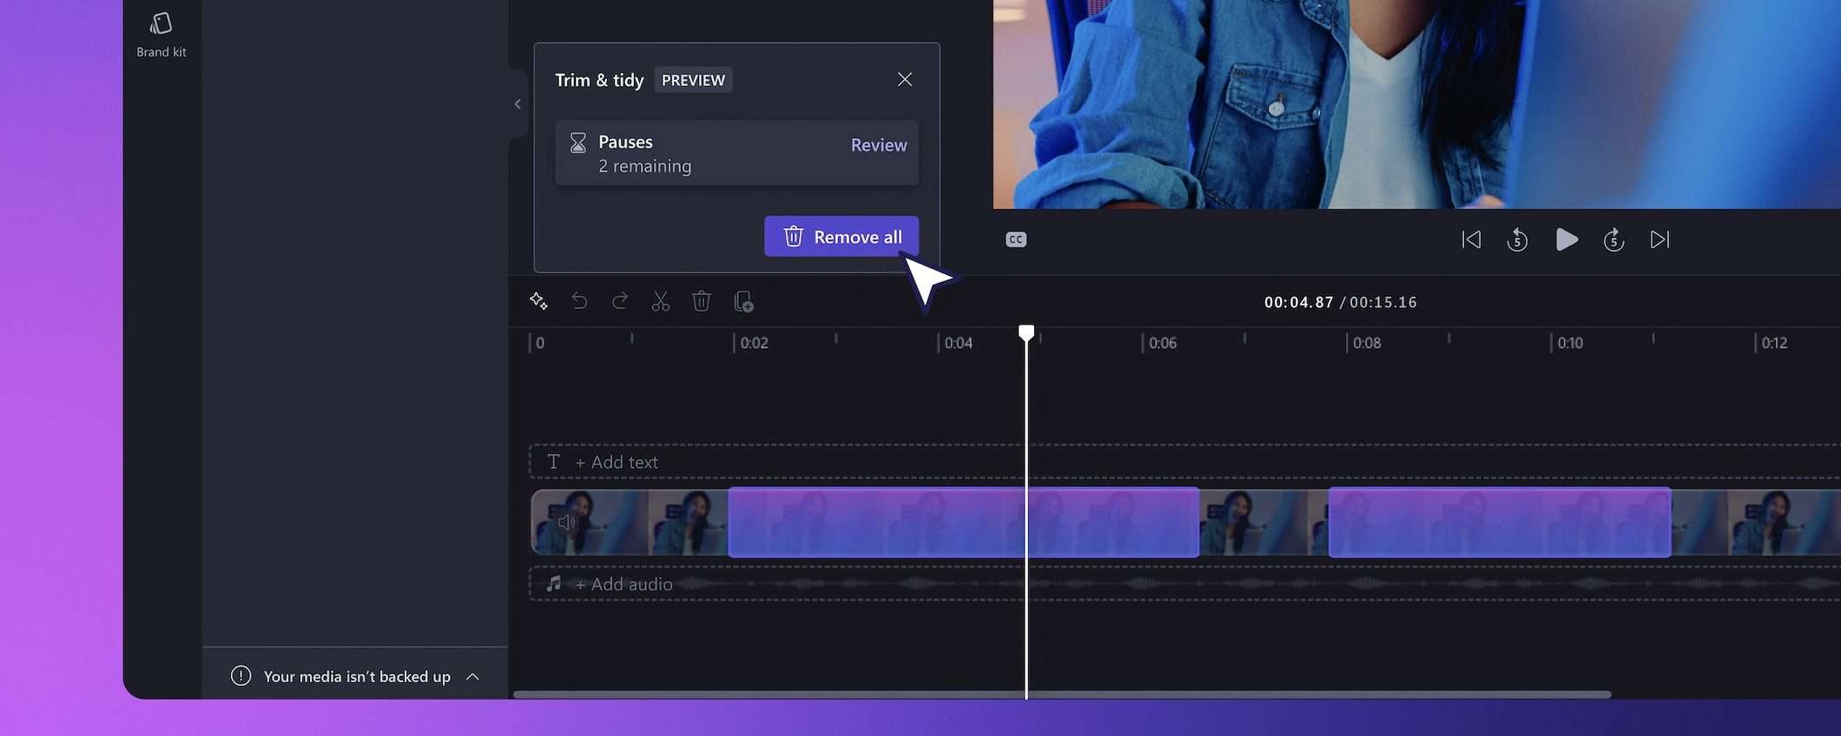
Task: Open the Brand kit panel
Action: tap(162, 34)
